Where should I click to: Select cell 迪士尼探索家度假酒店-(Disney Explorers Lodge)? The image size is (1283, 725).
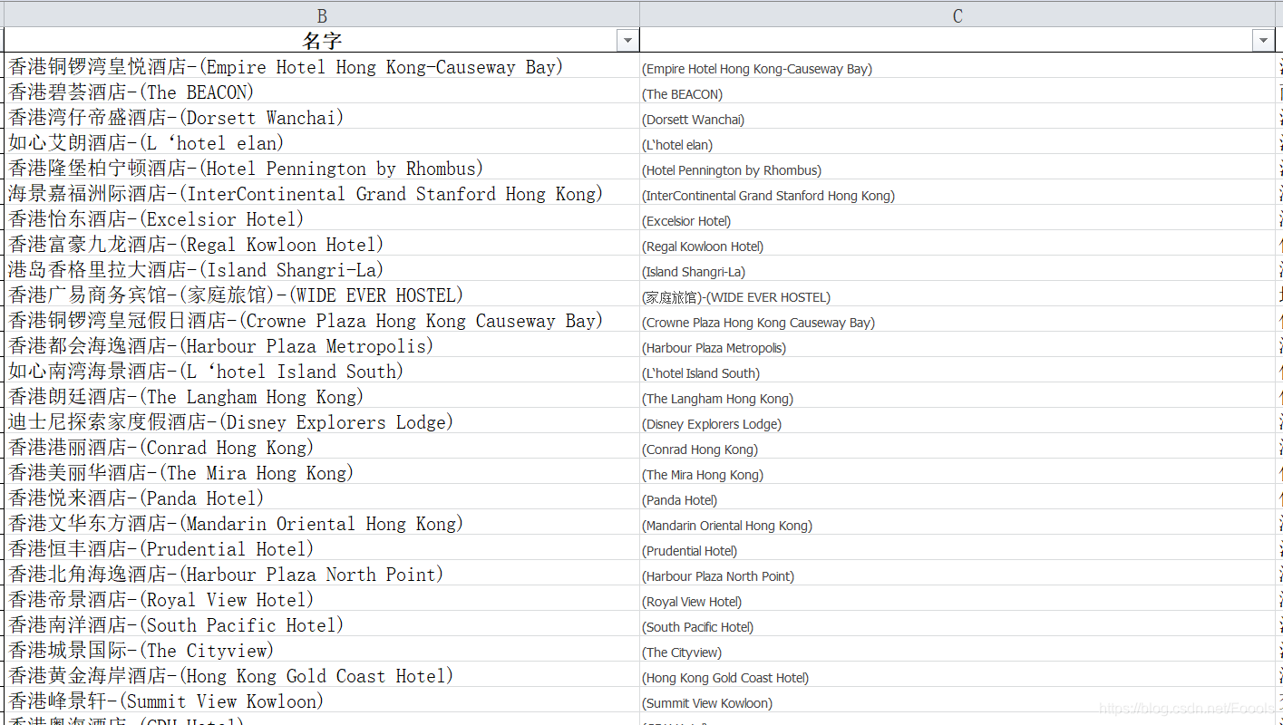pyautogui.click(x=322, y=421)
